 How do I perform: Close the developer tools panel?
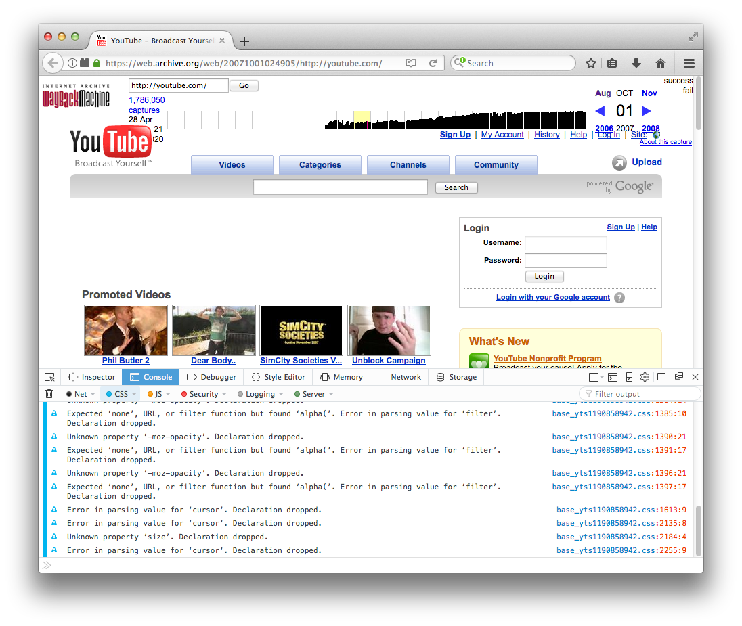695,377
